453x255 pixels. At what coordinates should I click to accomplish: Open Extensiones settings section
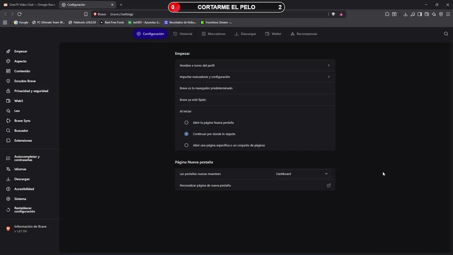23,141
